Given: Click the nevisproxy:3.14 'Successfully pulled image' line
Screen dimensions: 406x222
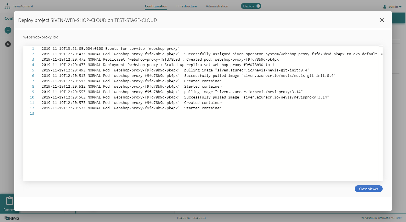Looking at the screenshot, I should point(185,97).
